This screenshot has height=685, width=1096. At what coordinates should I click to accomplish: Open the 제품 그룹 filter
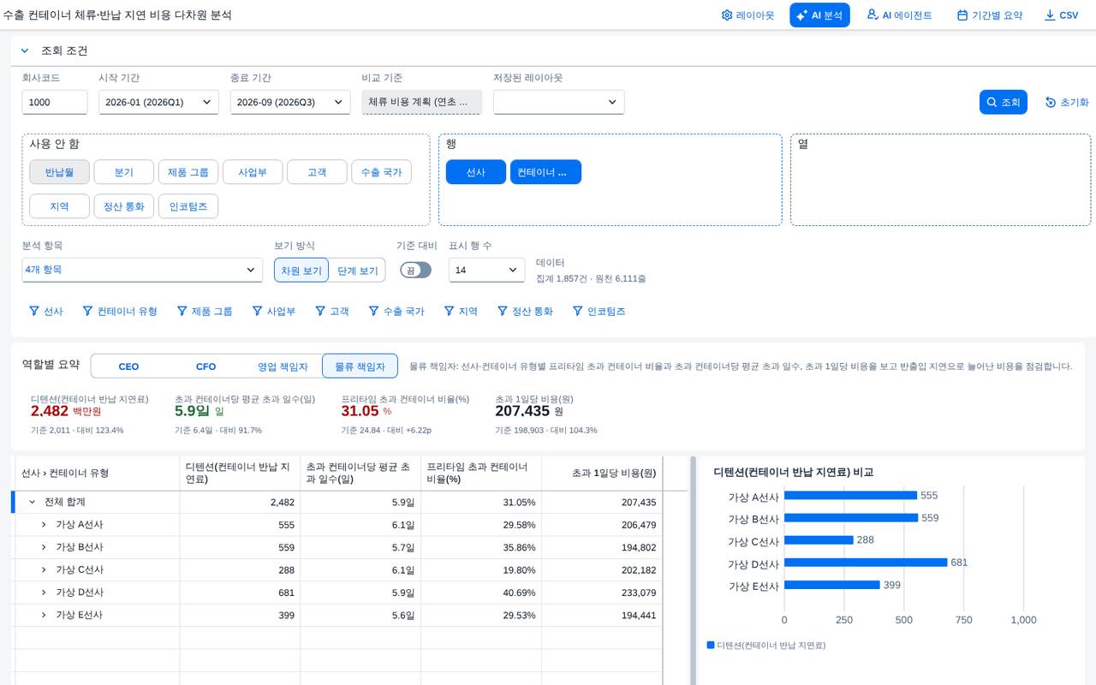(x=205, y=312)
